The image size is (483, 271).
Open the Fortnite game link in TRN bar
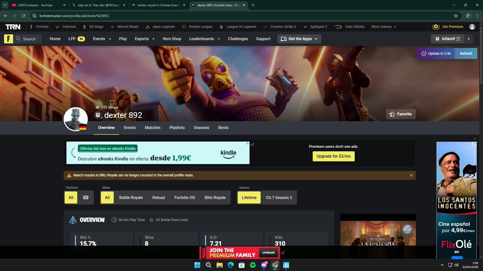(39, 26)
